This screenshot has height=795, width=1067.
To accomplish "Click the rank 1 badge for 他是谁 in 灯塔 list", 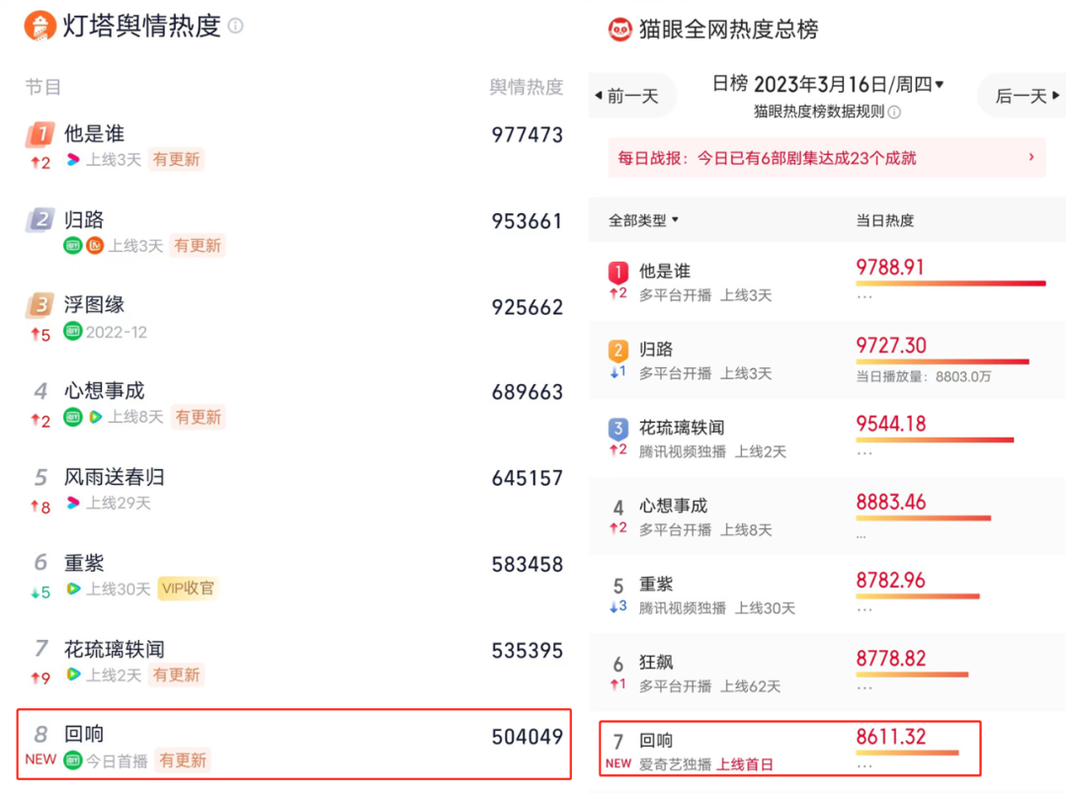I will coord(41,133).
